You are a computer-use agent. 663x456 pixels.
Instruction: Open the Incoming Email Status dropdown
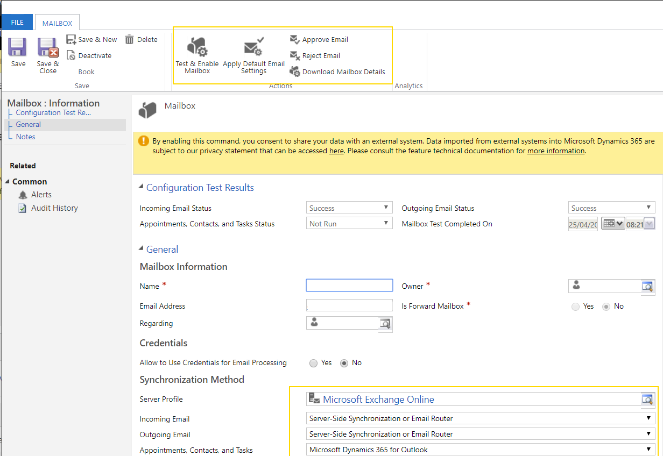click(386, 208)
